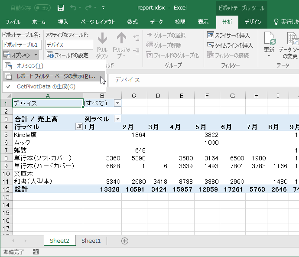This screenshot has width=299, height=257.
Task: Click the 和書(大型本) row label
Action: click(33, 181)
